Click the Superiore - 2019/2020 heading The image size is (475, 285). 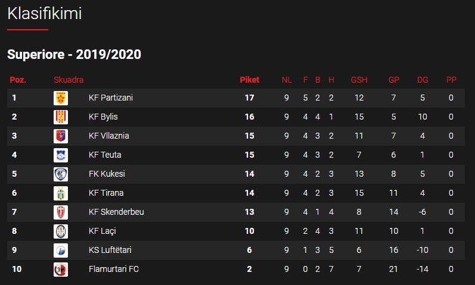74,55
